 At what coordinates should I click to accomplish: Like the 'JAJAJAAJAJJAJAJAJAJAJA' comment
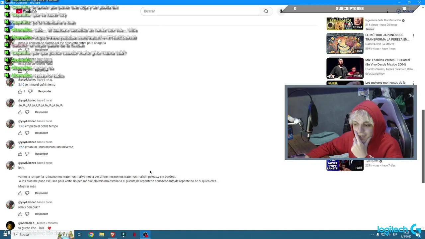tap(20, 112)
